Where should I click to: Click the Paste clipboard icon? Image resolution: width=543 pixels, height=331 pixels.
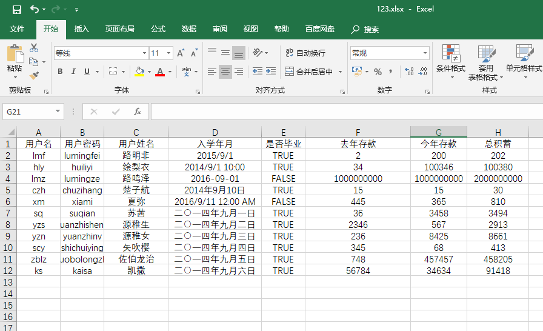coord(15,53)
